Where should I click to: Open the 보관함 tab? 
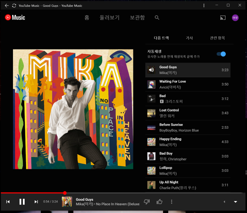coord(137,18)
